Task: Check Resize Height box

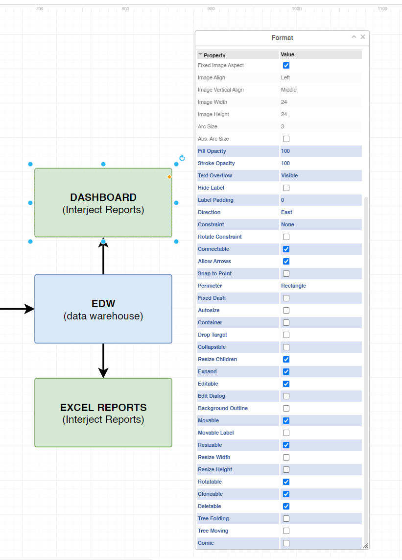Action: 286,470
